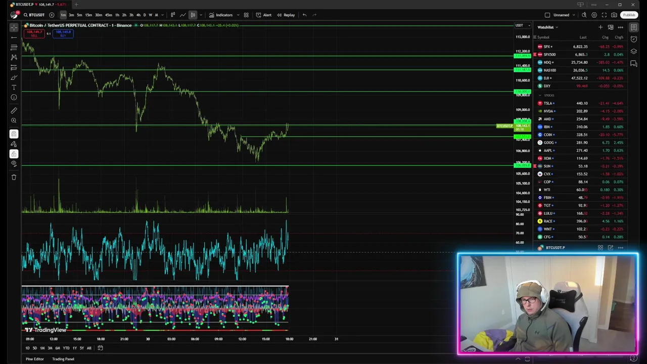Image resolution: width=647 pixels, height=364 pixels.
Task: Open the Trading Panel tab
Action: click(x=63, y=359)
